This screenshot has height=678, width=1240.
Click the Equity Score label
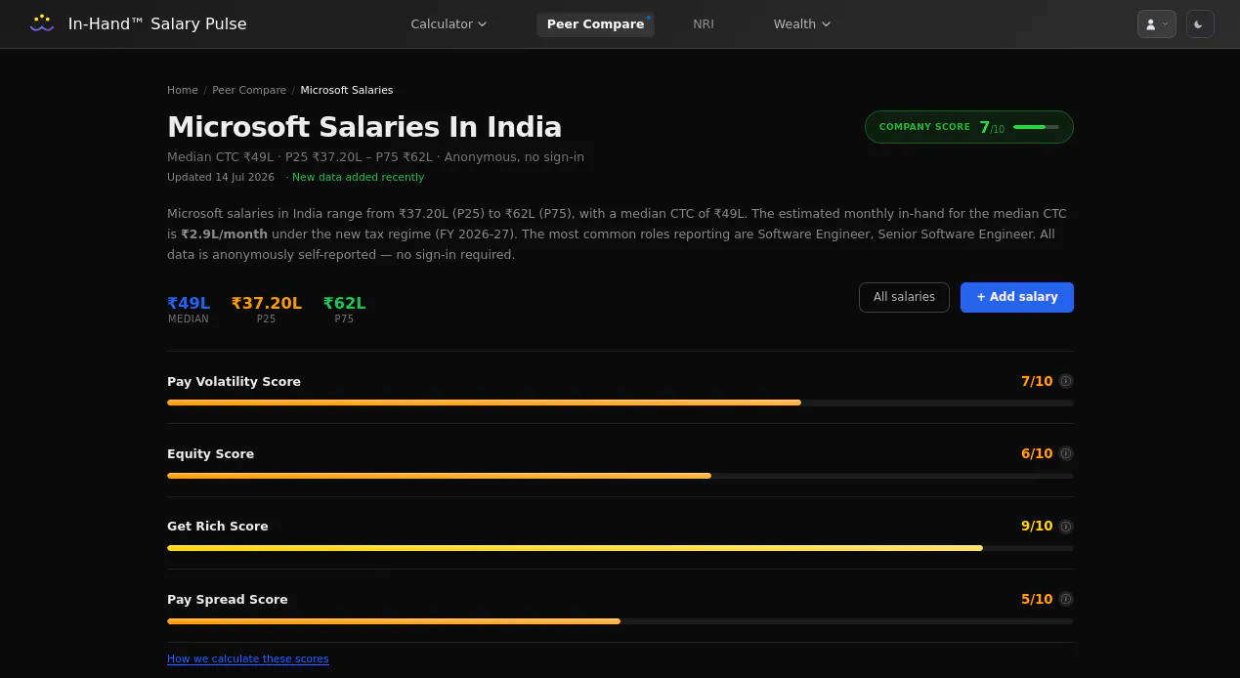210,453
